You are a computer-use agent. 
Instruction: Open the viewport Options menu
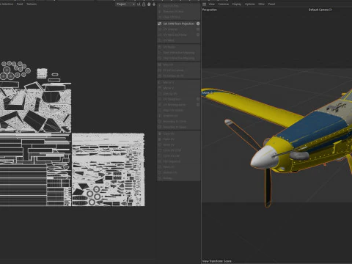click(x=250, y=4)
